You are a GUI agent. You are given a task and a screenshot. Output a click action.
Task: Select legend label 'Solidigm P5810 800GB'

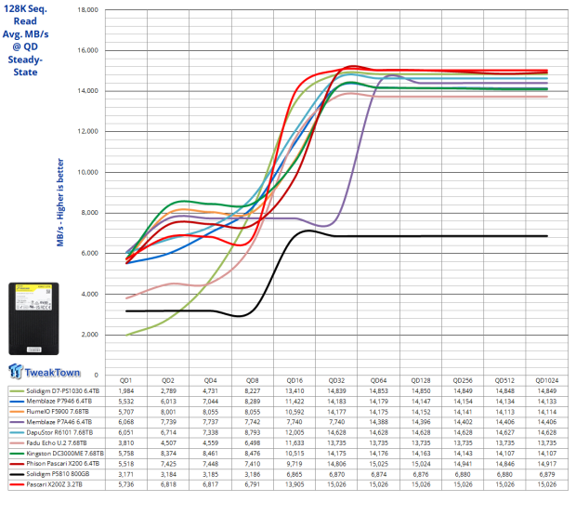pos(58,474)
